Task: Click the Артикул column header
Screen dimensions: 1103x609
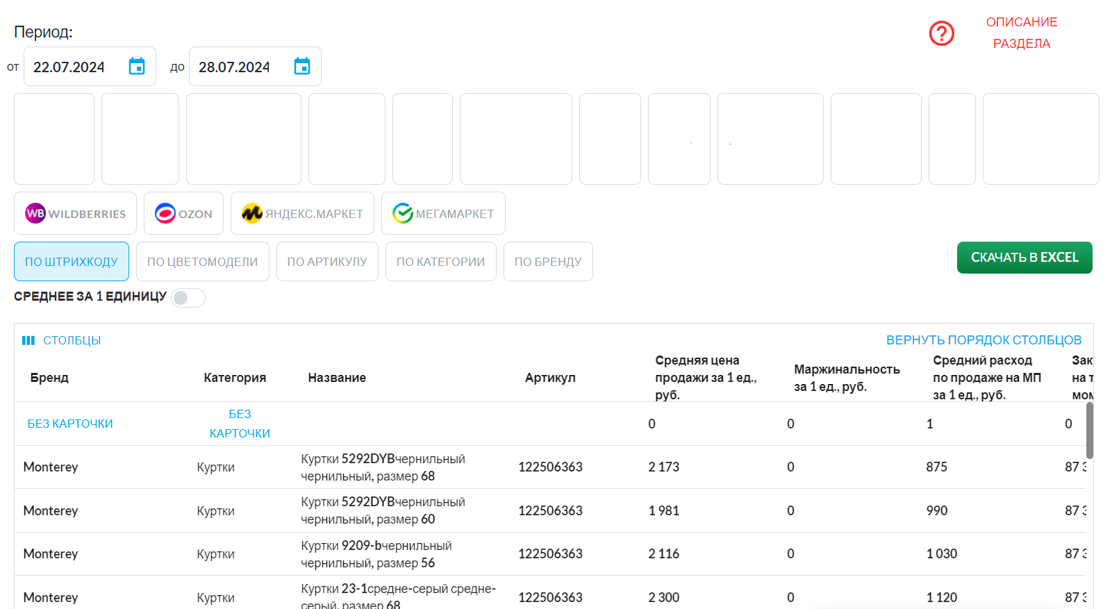Action: pos(550,378)
